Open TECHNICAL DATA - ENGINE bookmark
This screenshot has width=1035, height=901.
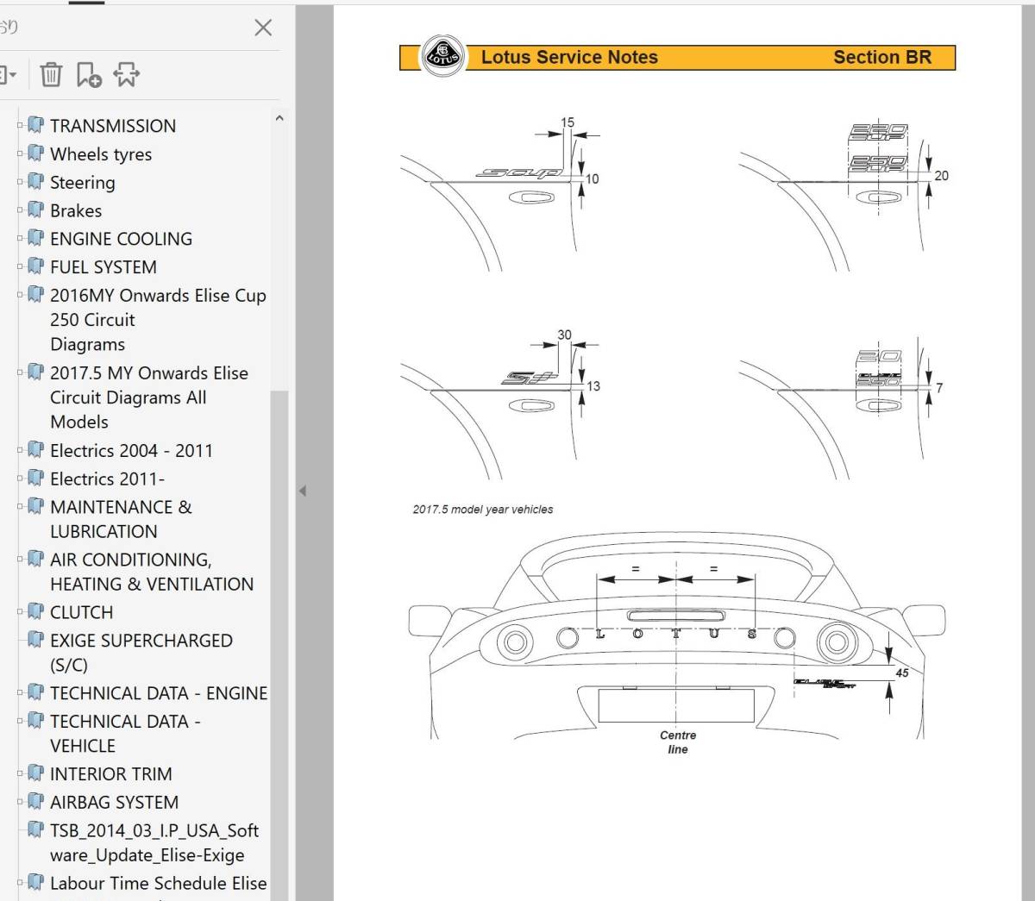click(159, 693)
